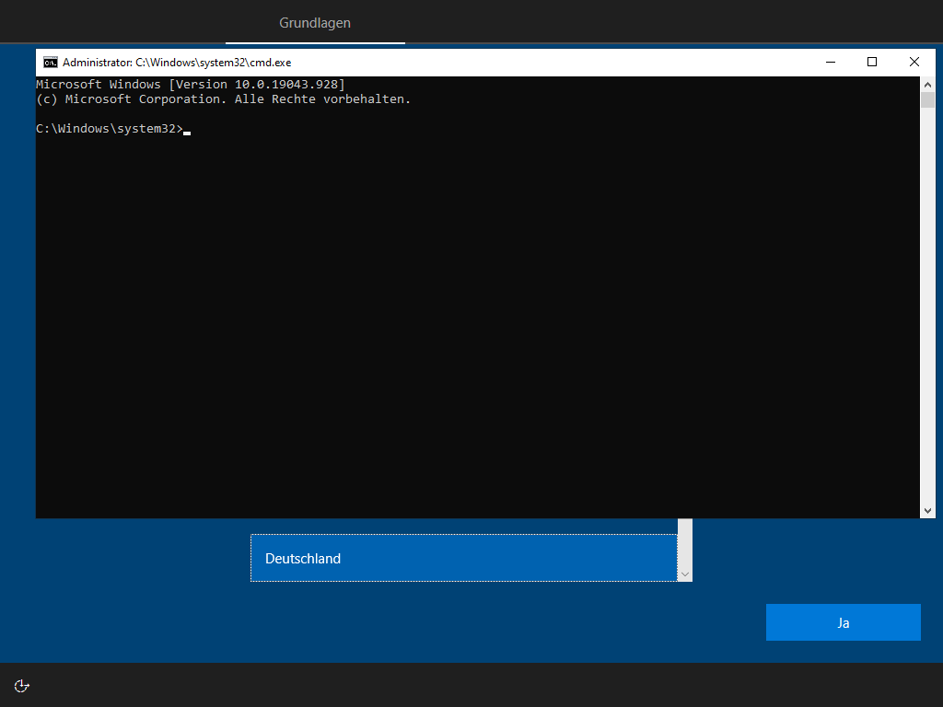Viewport: 943px width, 707px height.
Task: Click the Microsoft Windows version line
Action: tap(191, 84)
